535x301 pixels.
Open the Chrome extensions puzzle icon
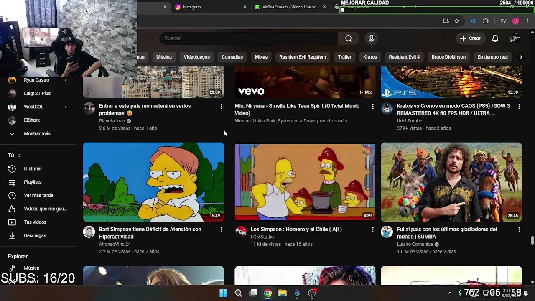[x=486, y=21]
